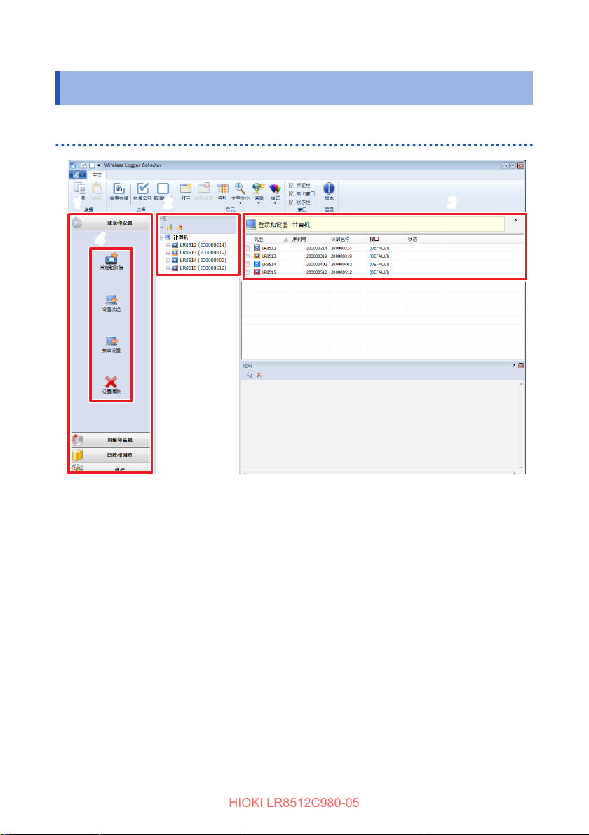Click the 设置发送 send settings icon
The width and height of the screenshot is (589, 835).
(111, 301)
